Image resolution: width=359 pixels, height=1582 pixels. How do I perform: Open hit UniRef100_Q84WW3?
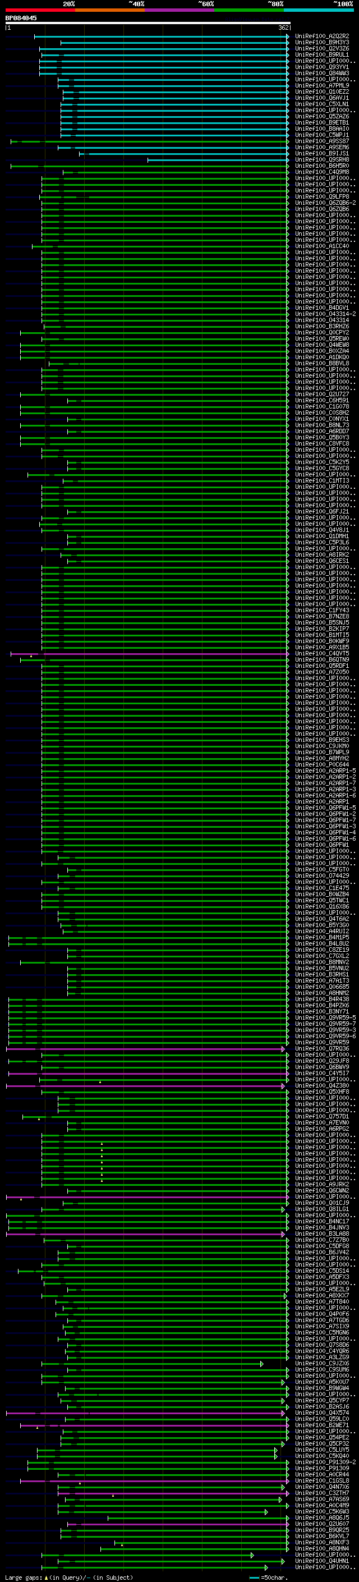322,73
